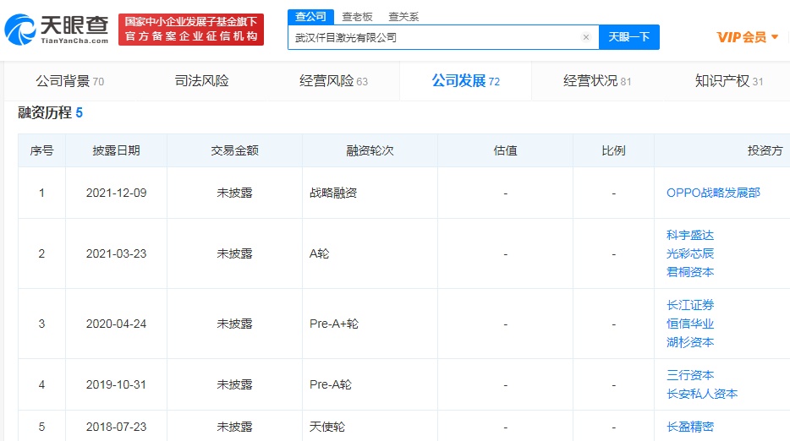Click the TianYanCha logo icon

[20, 30]
